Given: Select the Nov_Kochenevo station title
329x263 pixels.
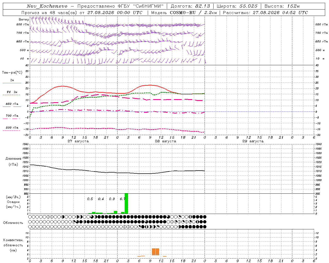Looking at the screenshot, I should pos(47,6).
